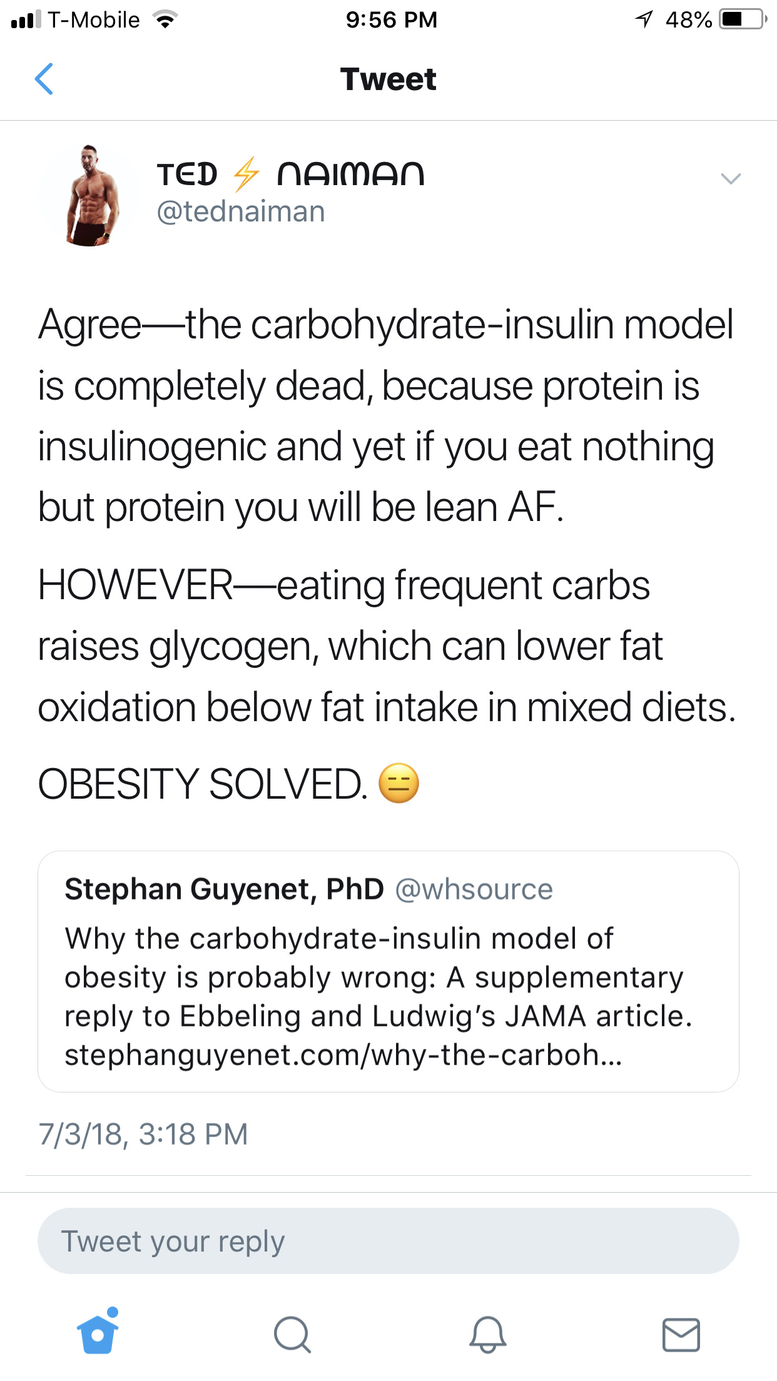The image size is (777, 1381).
Task: Open Notifications bell tab
Action: tap(487, 1334)
